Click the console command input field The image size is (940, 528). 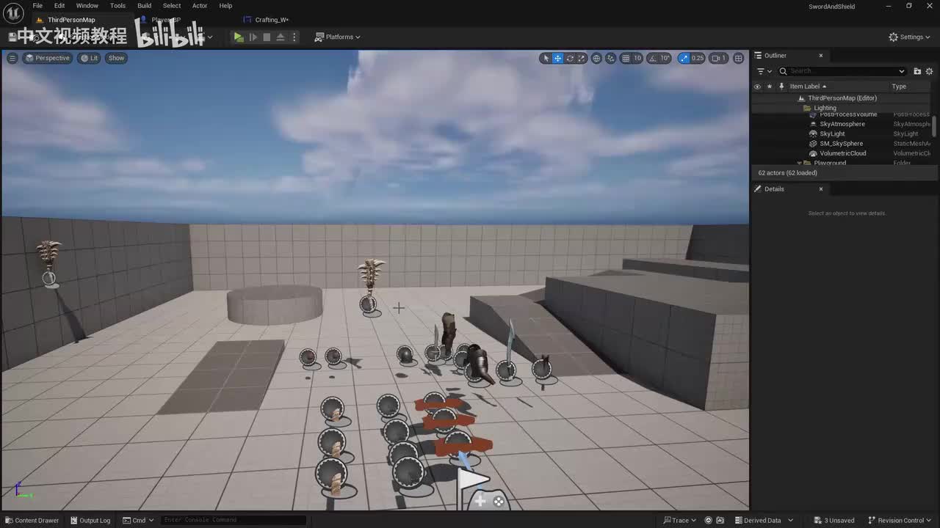point(232,520)
